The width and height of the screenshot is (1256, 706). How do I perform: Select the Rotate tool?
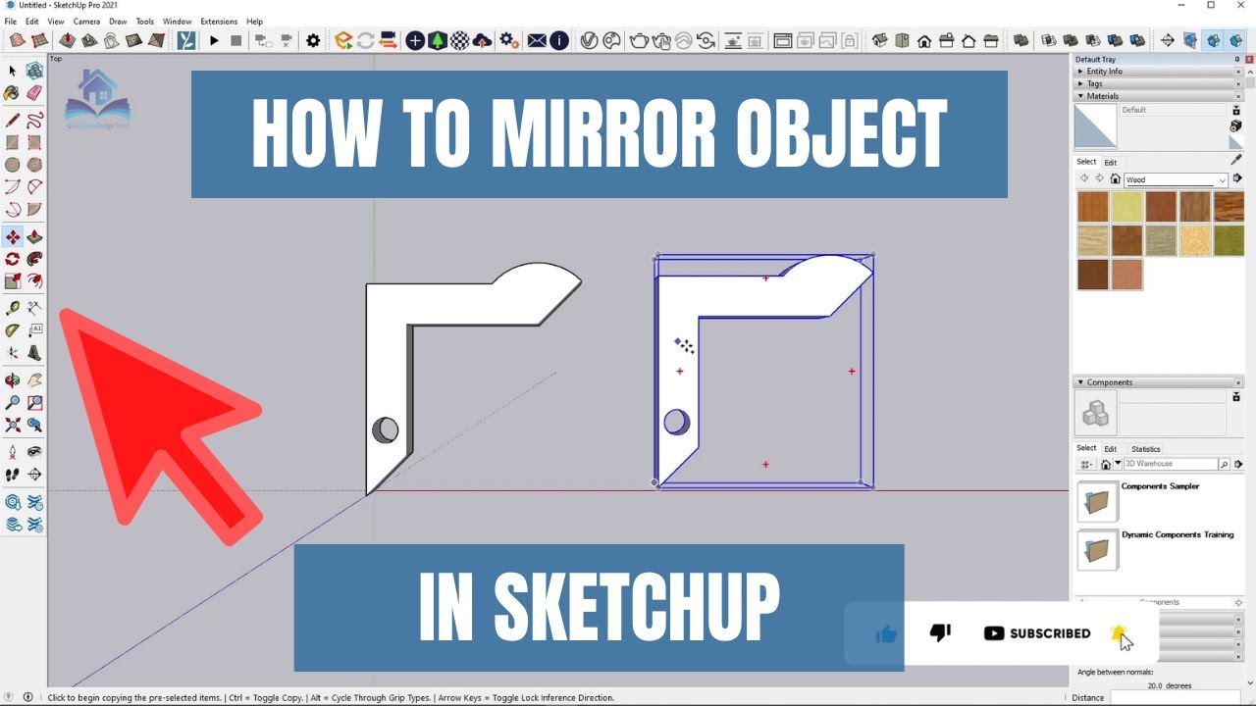click(x=13, y=259)
